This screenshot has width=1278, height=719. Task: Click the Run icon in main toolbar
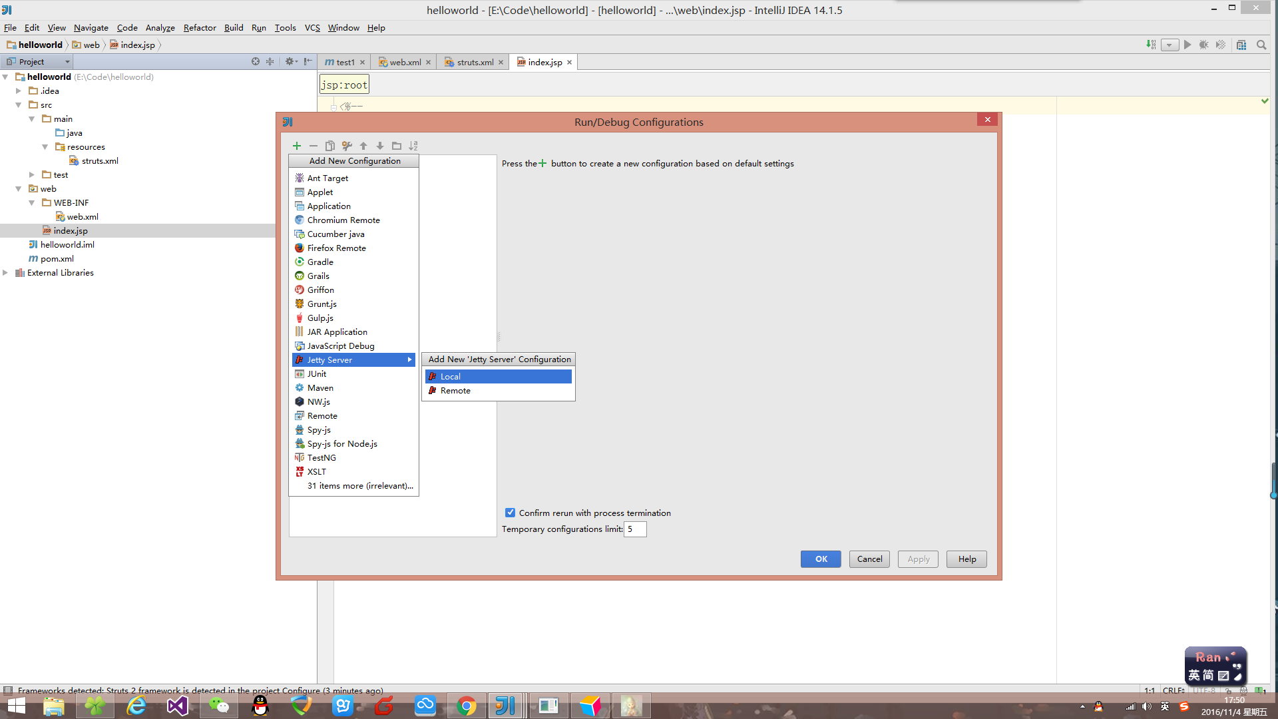click(x=1187, y=45)
